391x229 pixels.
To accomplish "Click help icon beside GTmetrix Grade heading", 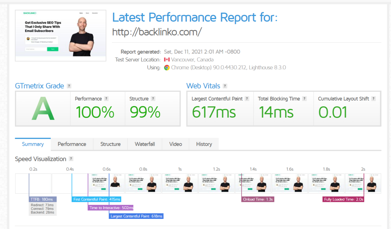I will (69, 86).
